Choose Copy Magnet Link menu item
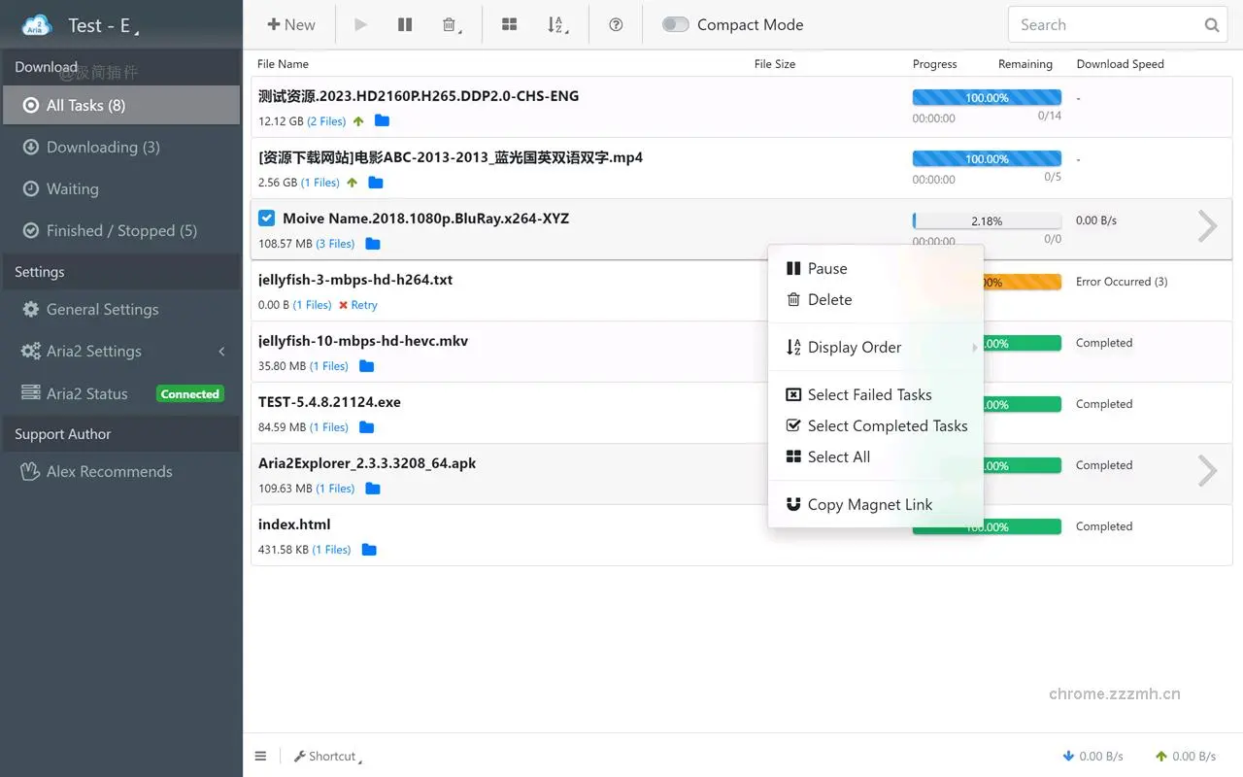The width and height of the screenshot is (1243, 777). click(875, 504)
